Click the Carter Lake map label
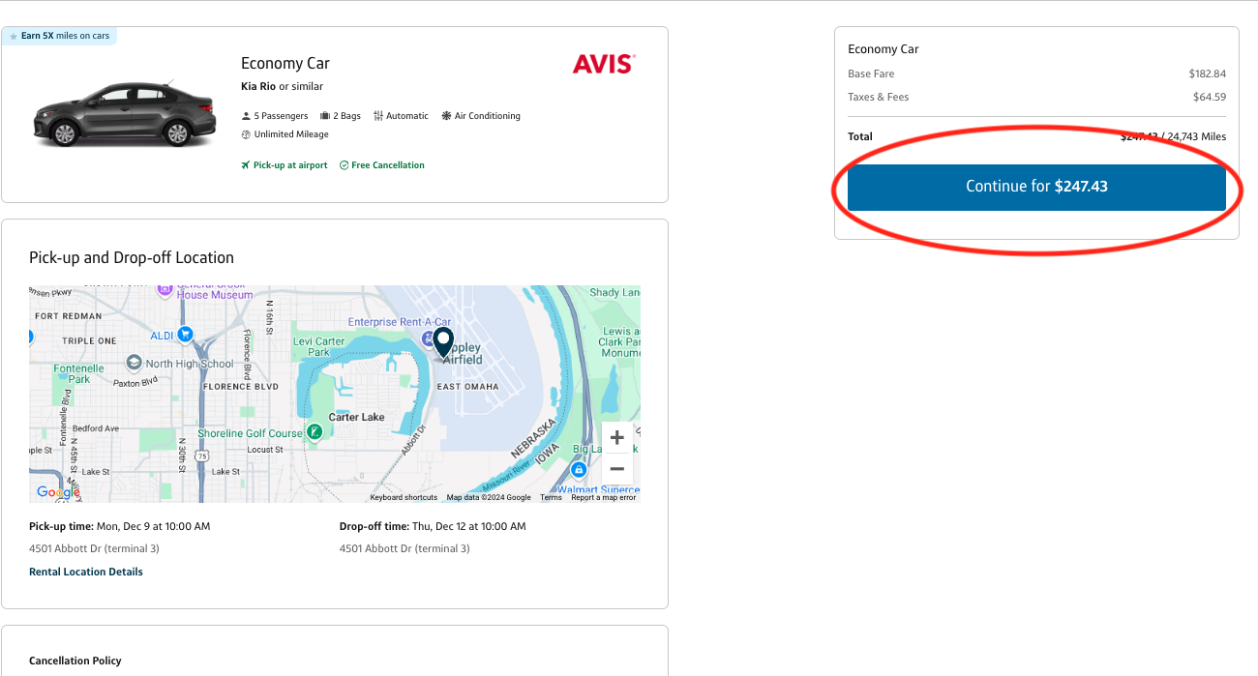 [x=357, y=417]
